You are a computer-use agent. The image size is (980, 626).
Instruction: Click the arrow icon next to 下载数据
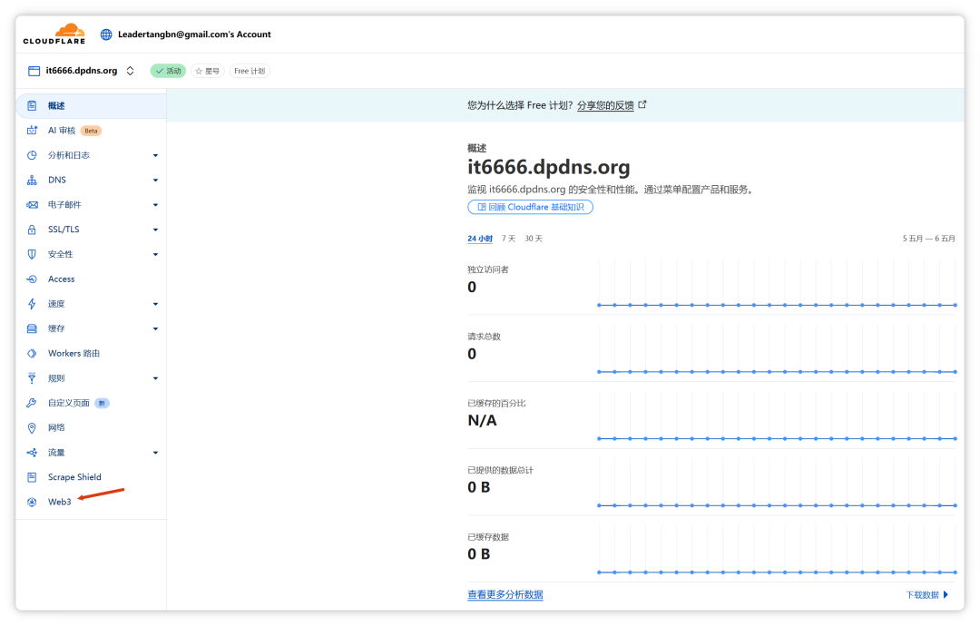(x=946, y=595)
